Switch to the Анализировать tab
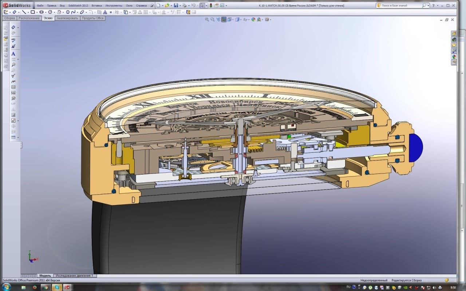The height and width of the screenshot is (291, 466). click(67, 18)
